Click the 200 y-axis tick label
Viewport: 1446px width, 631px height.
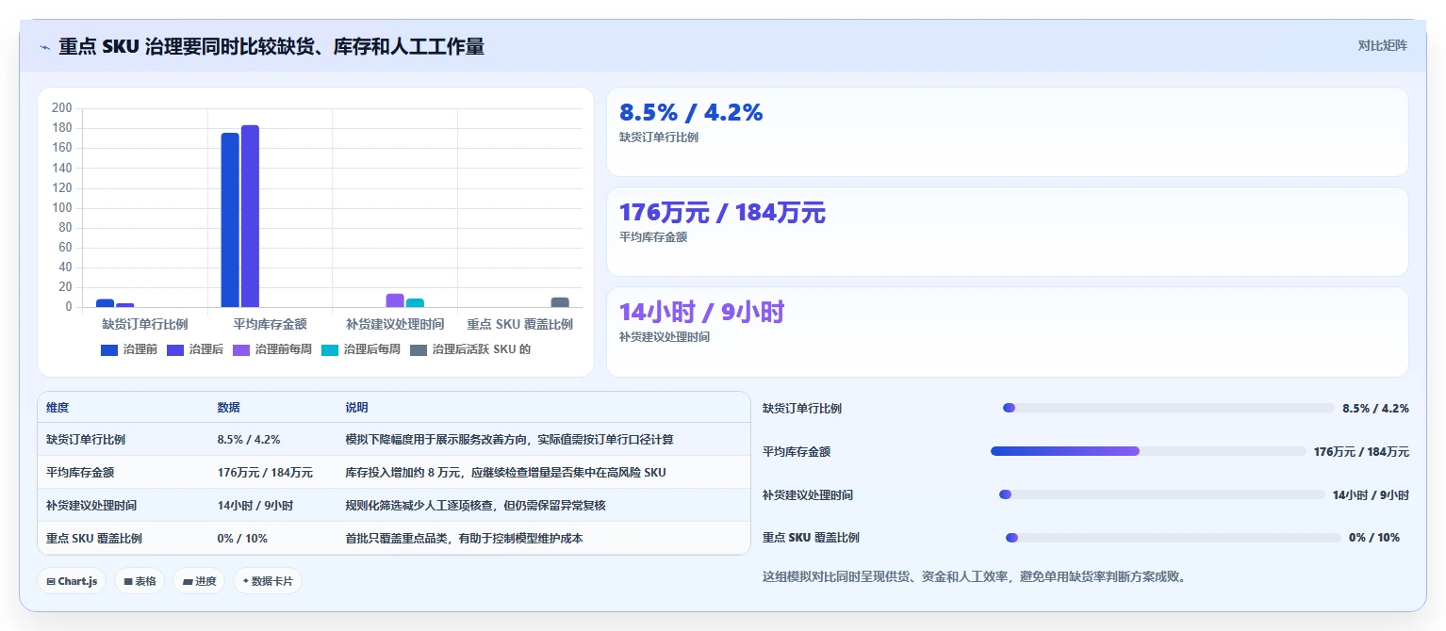[x=62, y=108]
